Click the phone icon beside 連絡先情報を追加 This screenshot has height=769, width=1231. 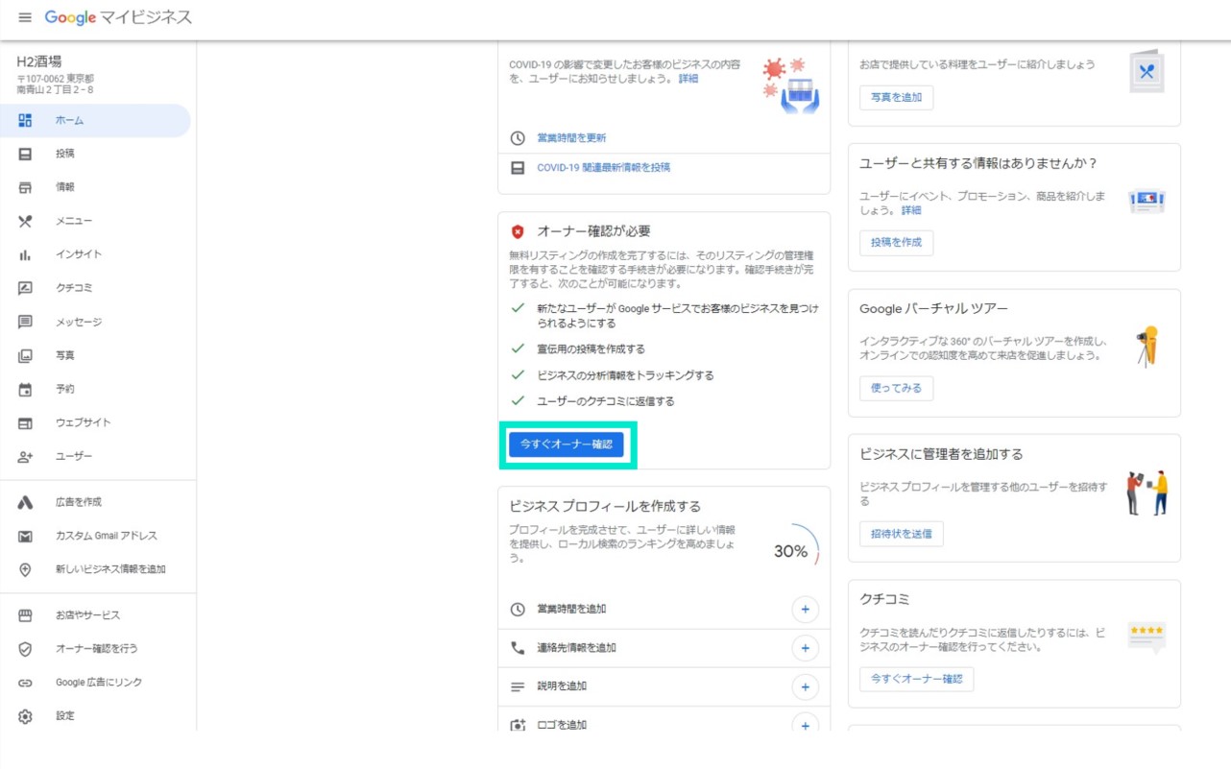(x=518, y=648)
